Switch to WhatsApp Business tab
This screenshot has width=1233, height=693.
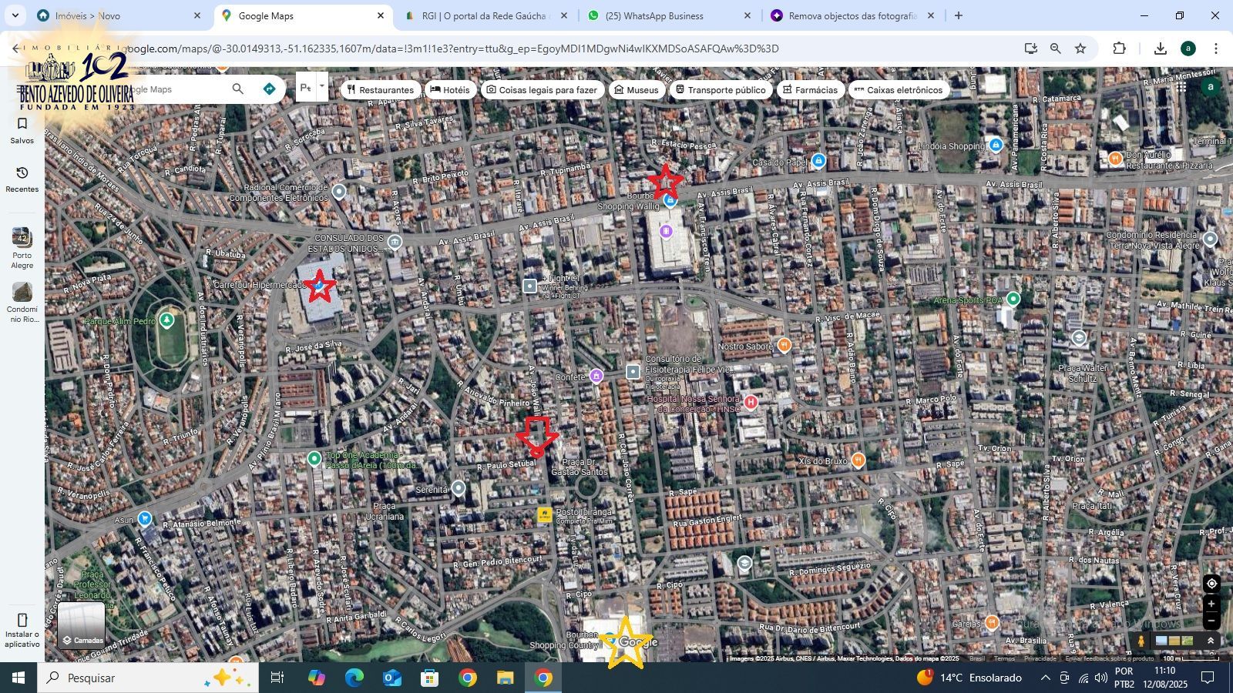[x=654, y=15]
